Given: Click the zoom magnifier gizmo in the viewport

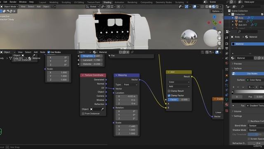Looking at the screenshot, I should point(219,32).
